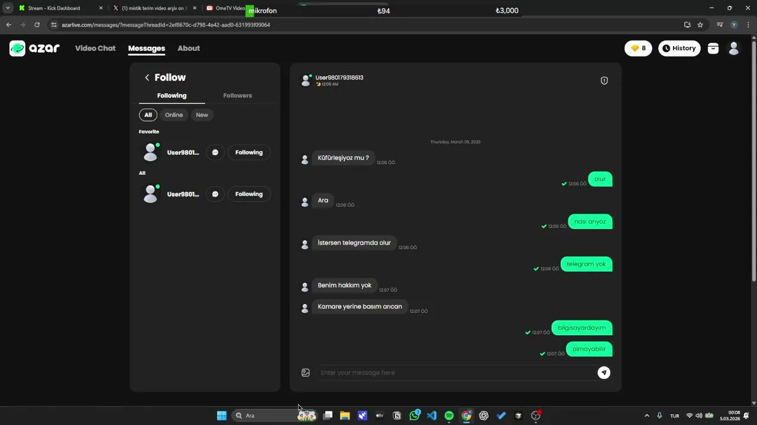Open Notion from taskbar
The image size is (757, 425).
(x=397, y=416)
